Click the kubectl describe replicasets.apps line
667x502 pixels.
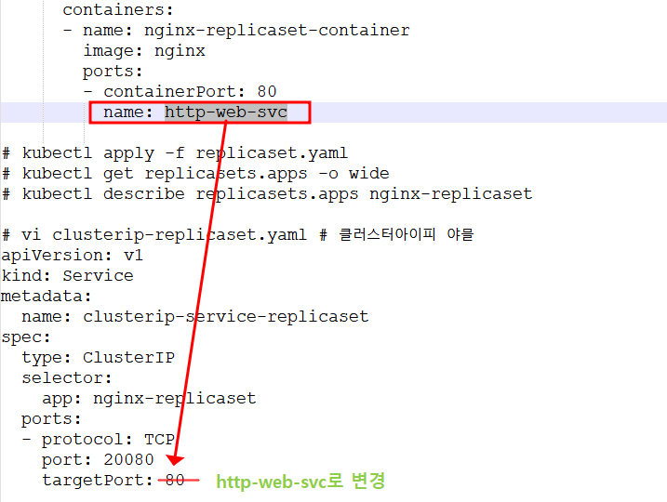click(x=267, y=194)
